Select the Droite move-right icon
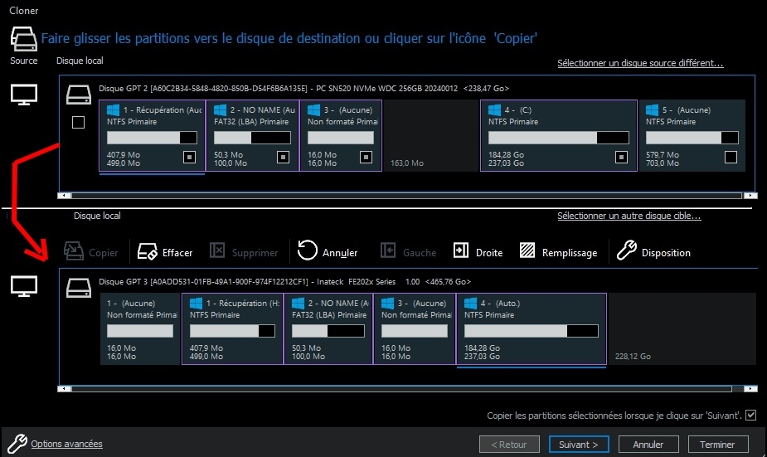767x457 pixels. pos(461,250)
